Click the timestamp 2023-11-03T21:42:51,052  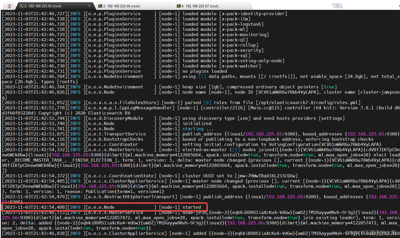[35, 103]
